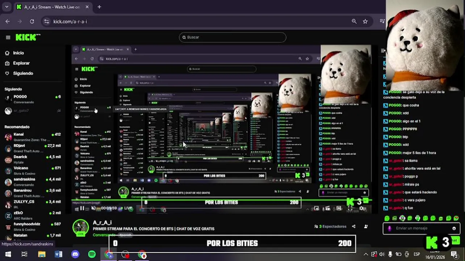
Task: Open Discord from the taskbar
Action: 75,254
